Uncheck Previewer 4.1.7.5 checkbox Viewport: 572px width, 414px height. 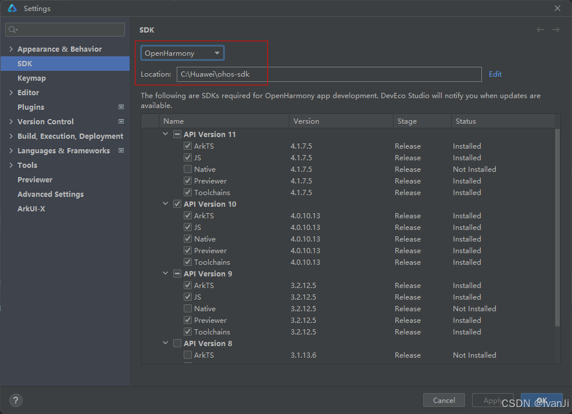coord(188,181)
